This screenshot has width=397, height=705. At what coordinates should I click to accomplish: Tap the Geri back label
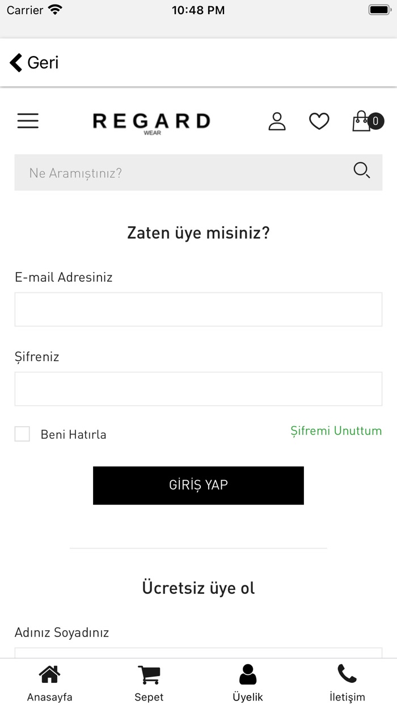pyautogui.click(x=43, y=62)
